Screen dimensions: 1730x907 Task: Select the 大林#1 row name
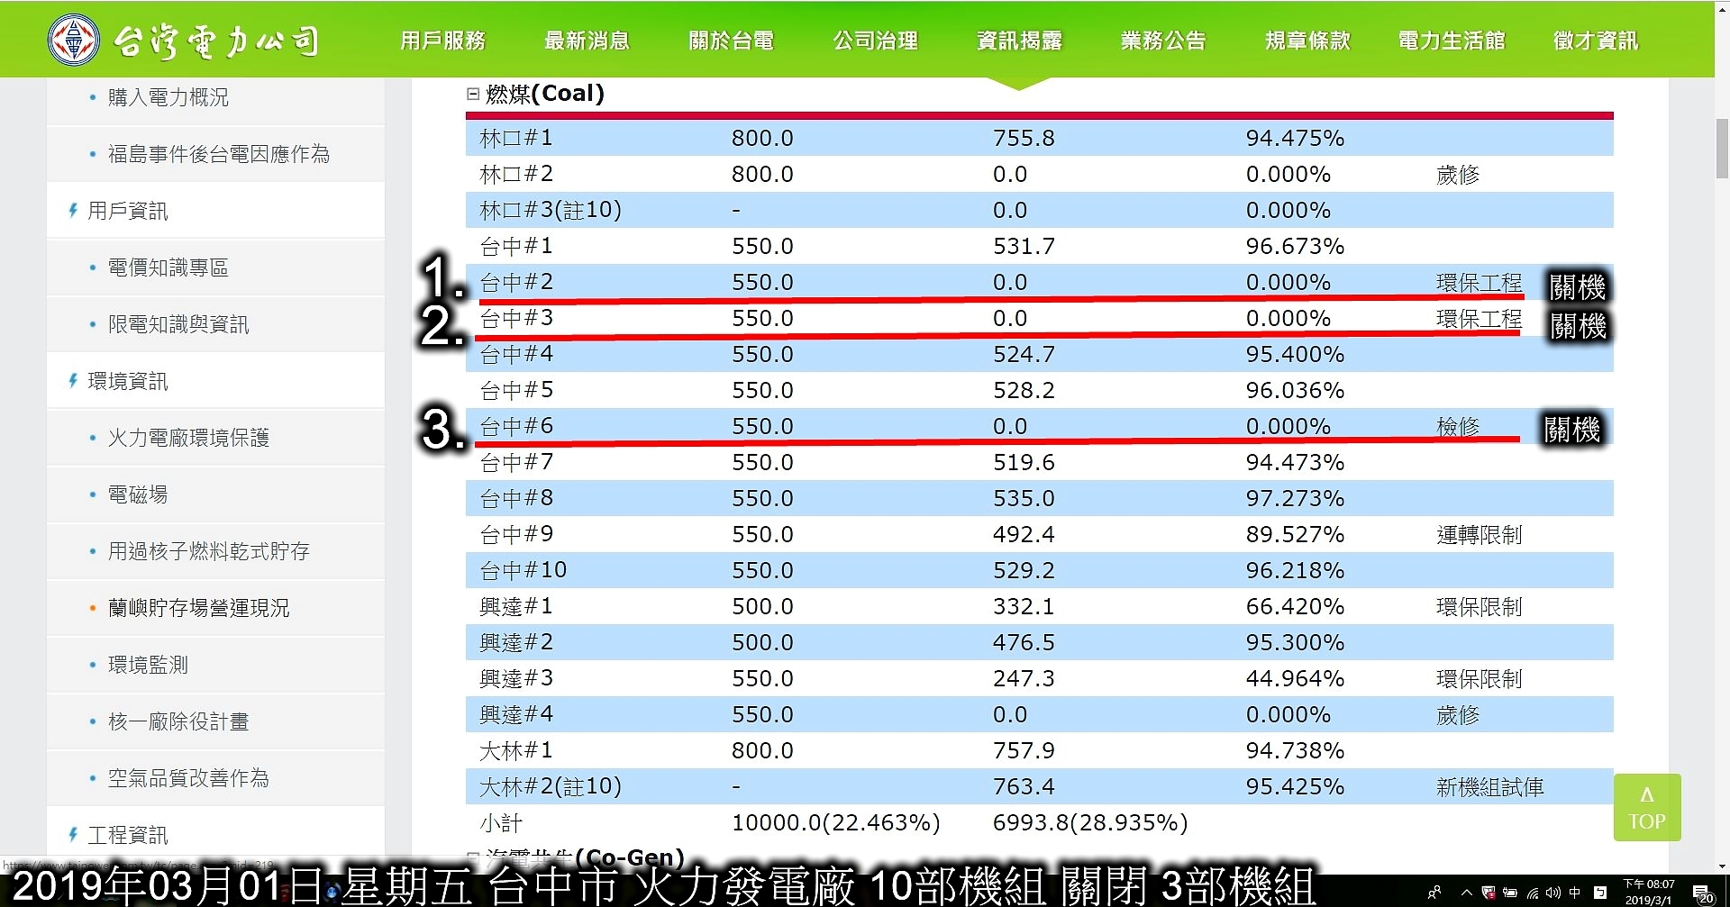516,750
